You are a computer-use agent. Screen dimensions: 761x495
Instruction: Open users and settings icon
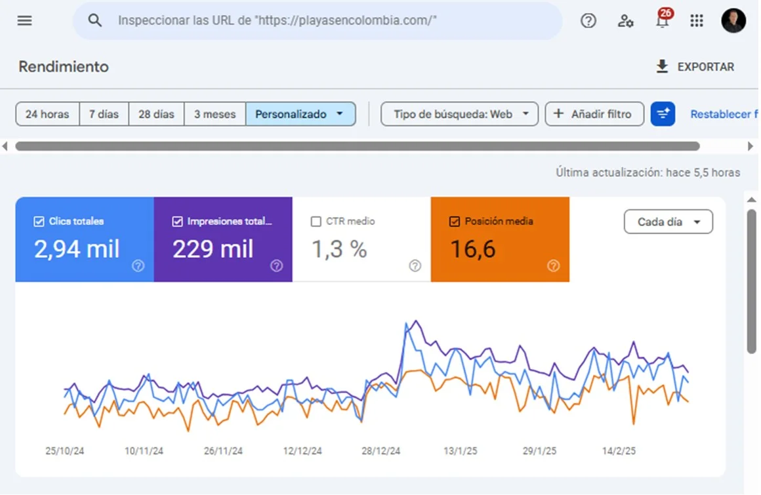[x=625, y=21]
